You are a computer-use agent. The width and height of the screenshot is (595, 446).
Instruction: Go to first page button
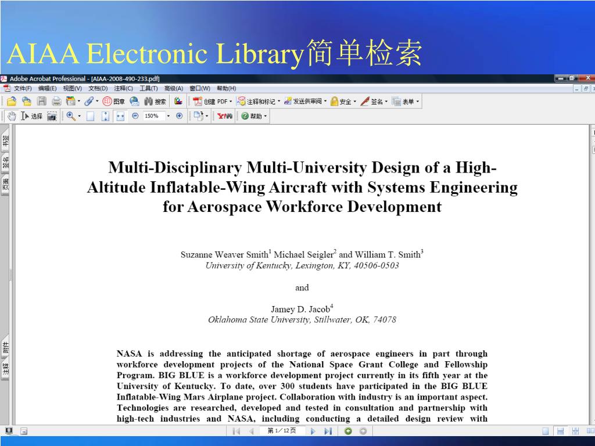pos(236,431)
